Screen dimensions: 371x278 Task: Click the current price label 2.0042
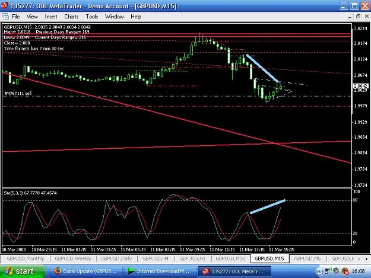pyautogui.click(x=360, y=86)
